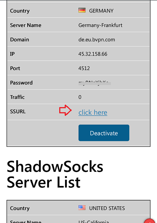Click the port value 4512
Viewport: 157px width, 223px height.
pos(84,68)
